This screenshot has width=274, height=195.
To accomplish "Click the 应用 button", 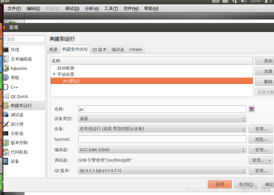I will click(220, 184).
